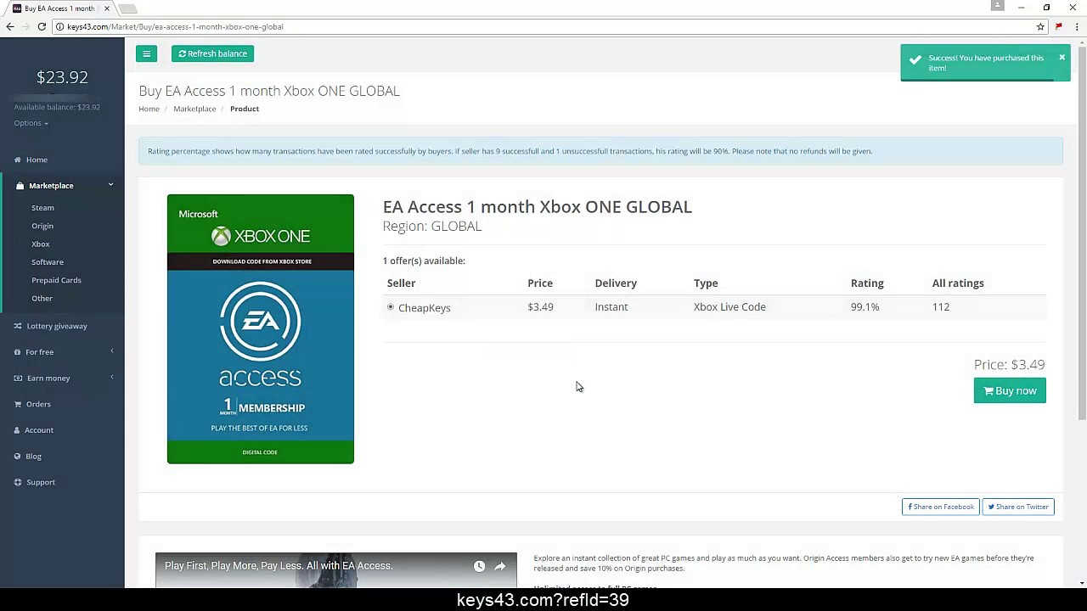
Task: Click the browser reload icon
Action: pos(42,26)
